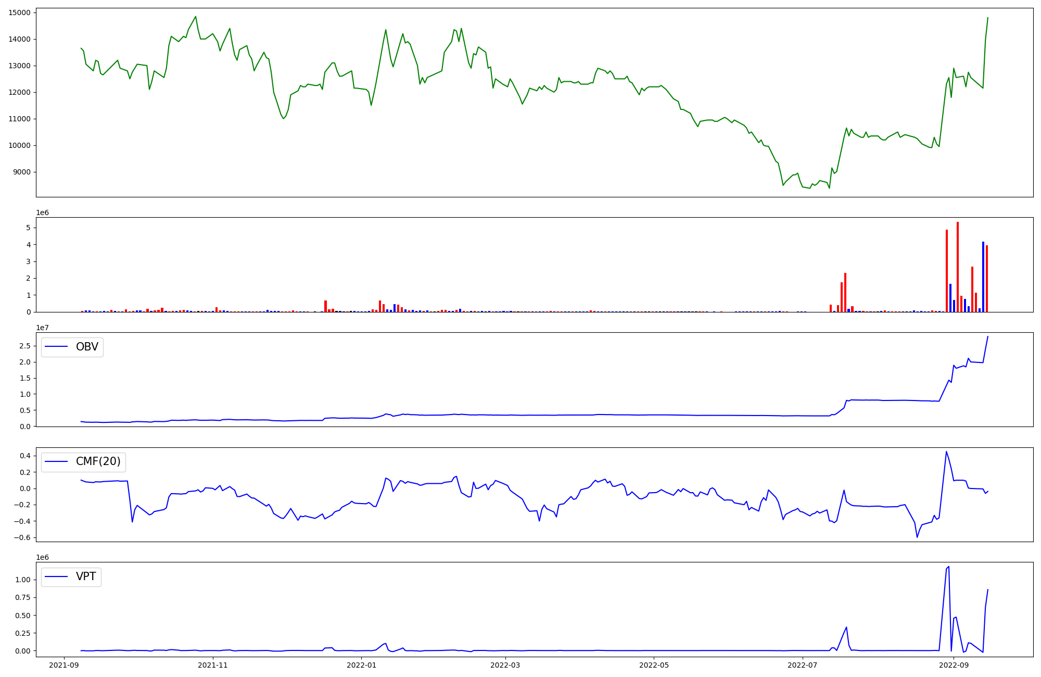Click the 9000 price axis tick label

click(x=21, y=172)
